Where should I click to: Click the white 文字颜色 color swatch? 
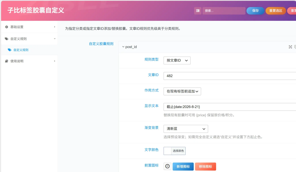(167, 151)
